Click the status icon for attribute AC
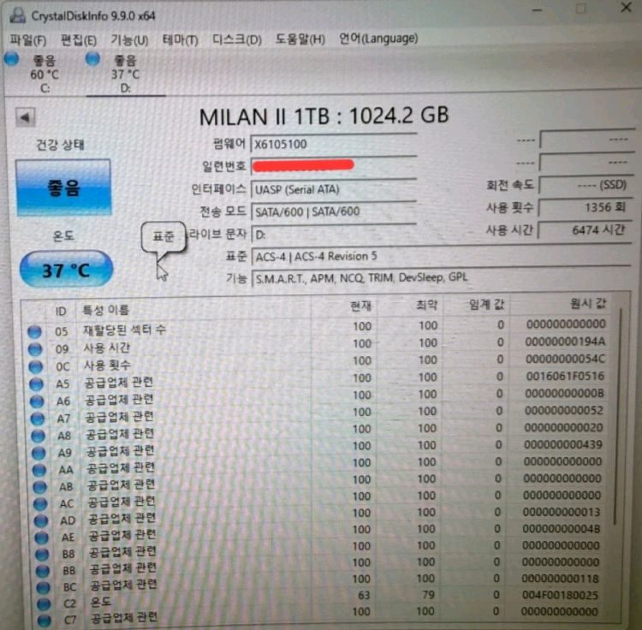642x630 pixels. (40, 503)
